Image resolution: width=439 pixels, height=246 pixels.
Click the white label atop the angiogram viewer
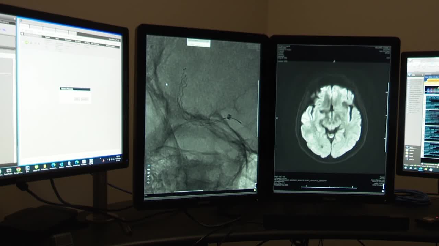199,43
